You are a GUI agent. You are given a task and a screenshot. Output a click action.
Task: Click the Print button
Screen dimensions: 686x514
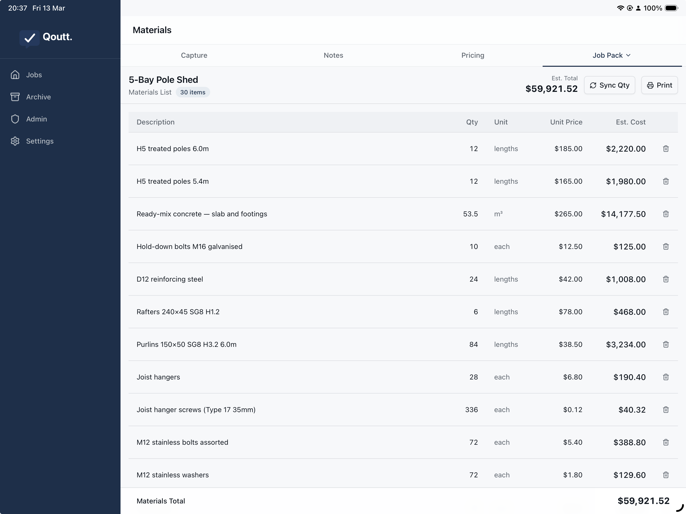[x=659, y=85]
